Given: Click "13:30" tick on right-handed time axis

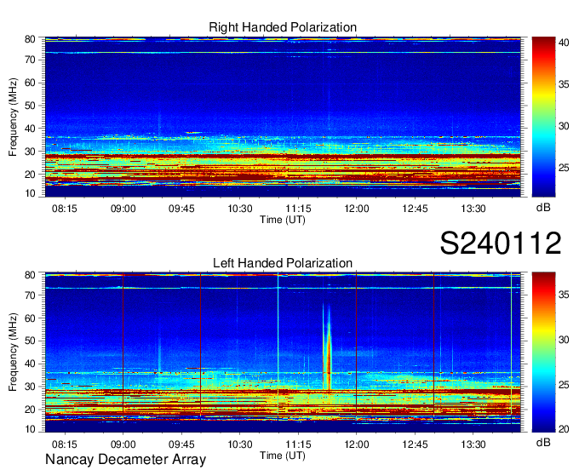Looking at the screenshot, I should (473, 209).
